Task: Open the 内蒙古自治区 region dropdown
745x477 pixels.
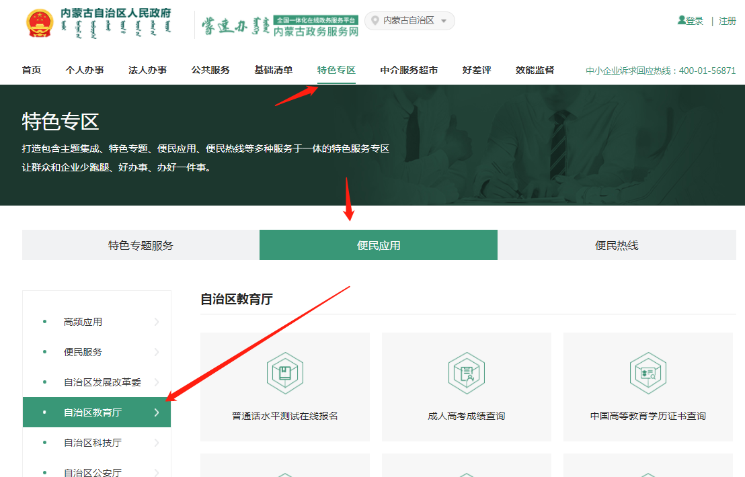Action: 409,20
